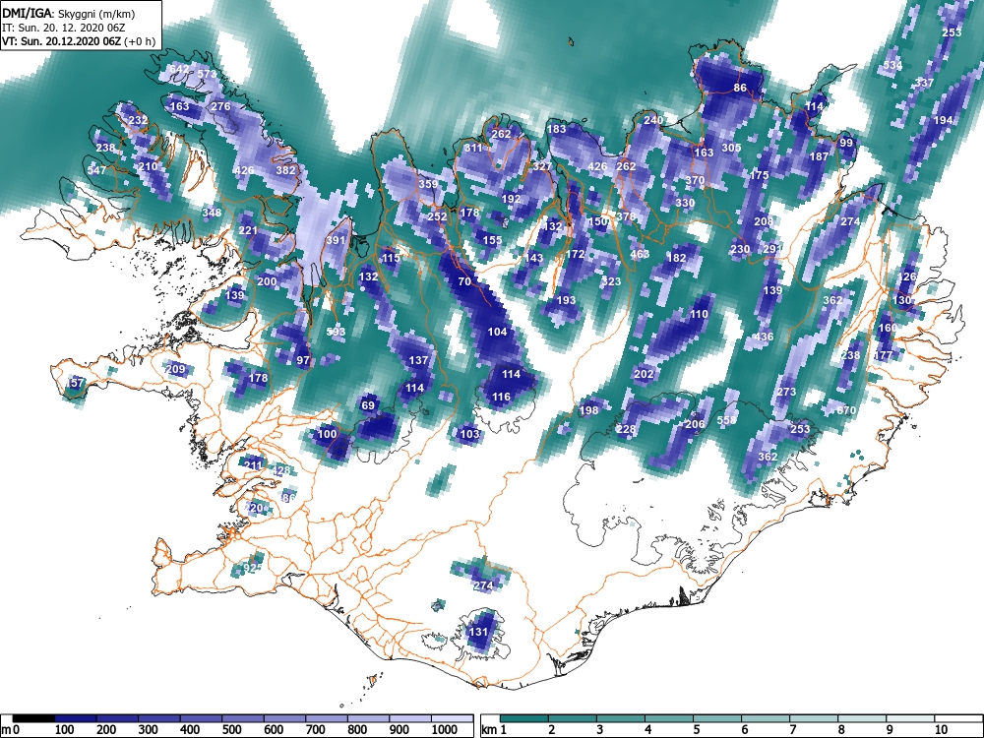Click visibility value 337 in the upper right
This screenshot has height=738, width=984.
click(x=924, y=83)
